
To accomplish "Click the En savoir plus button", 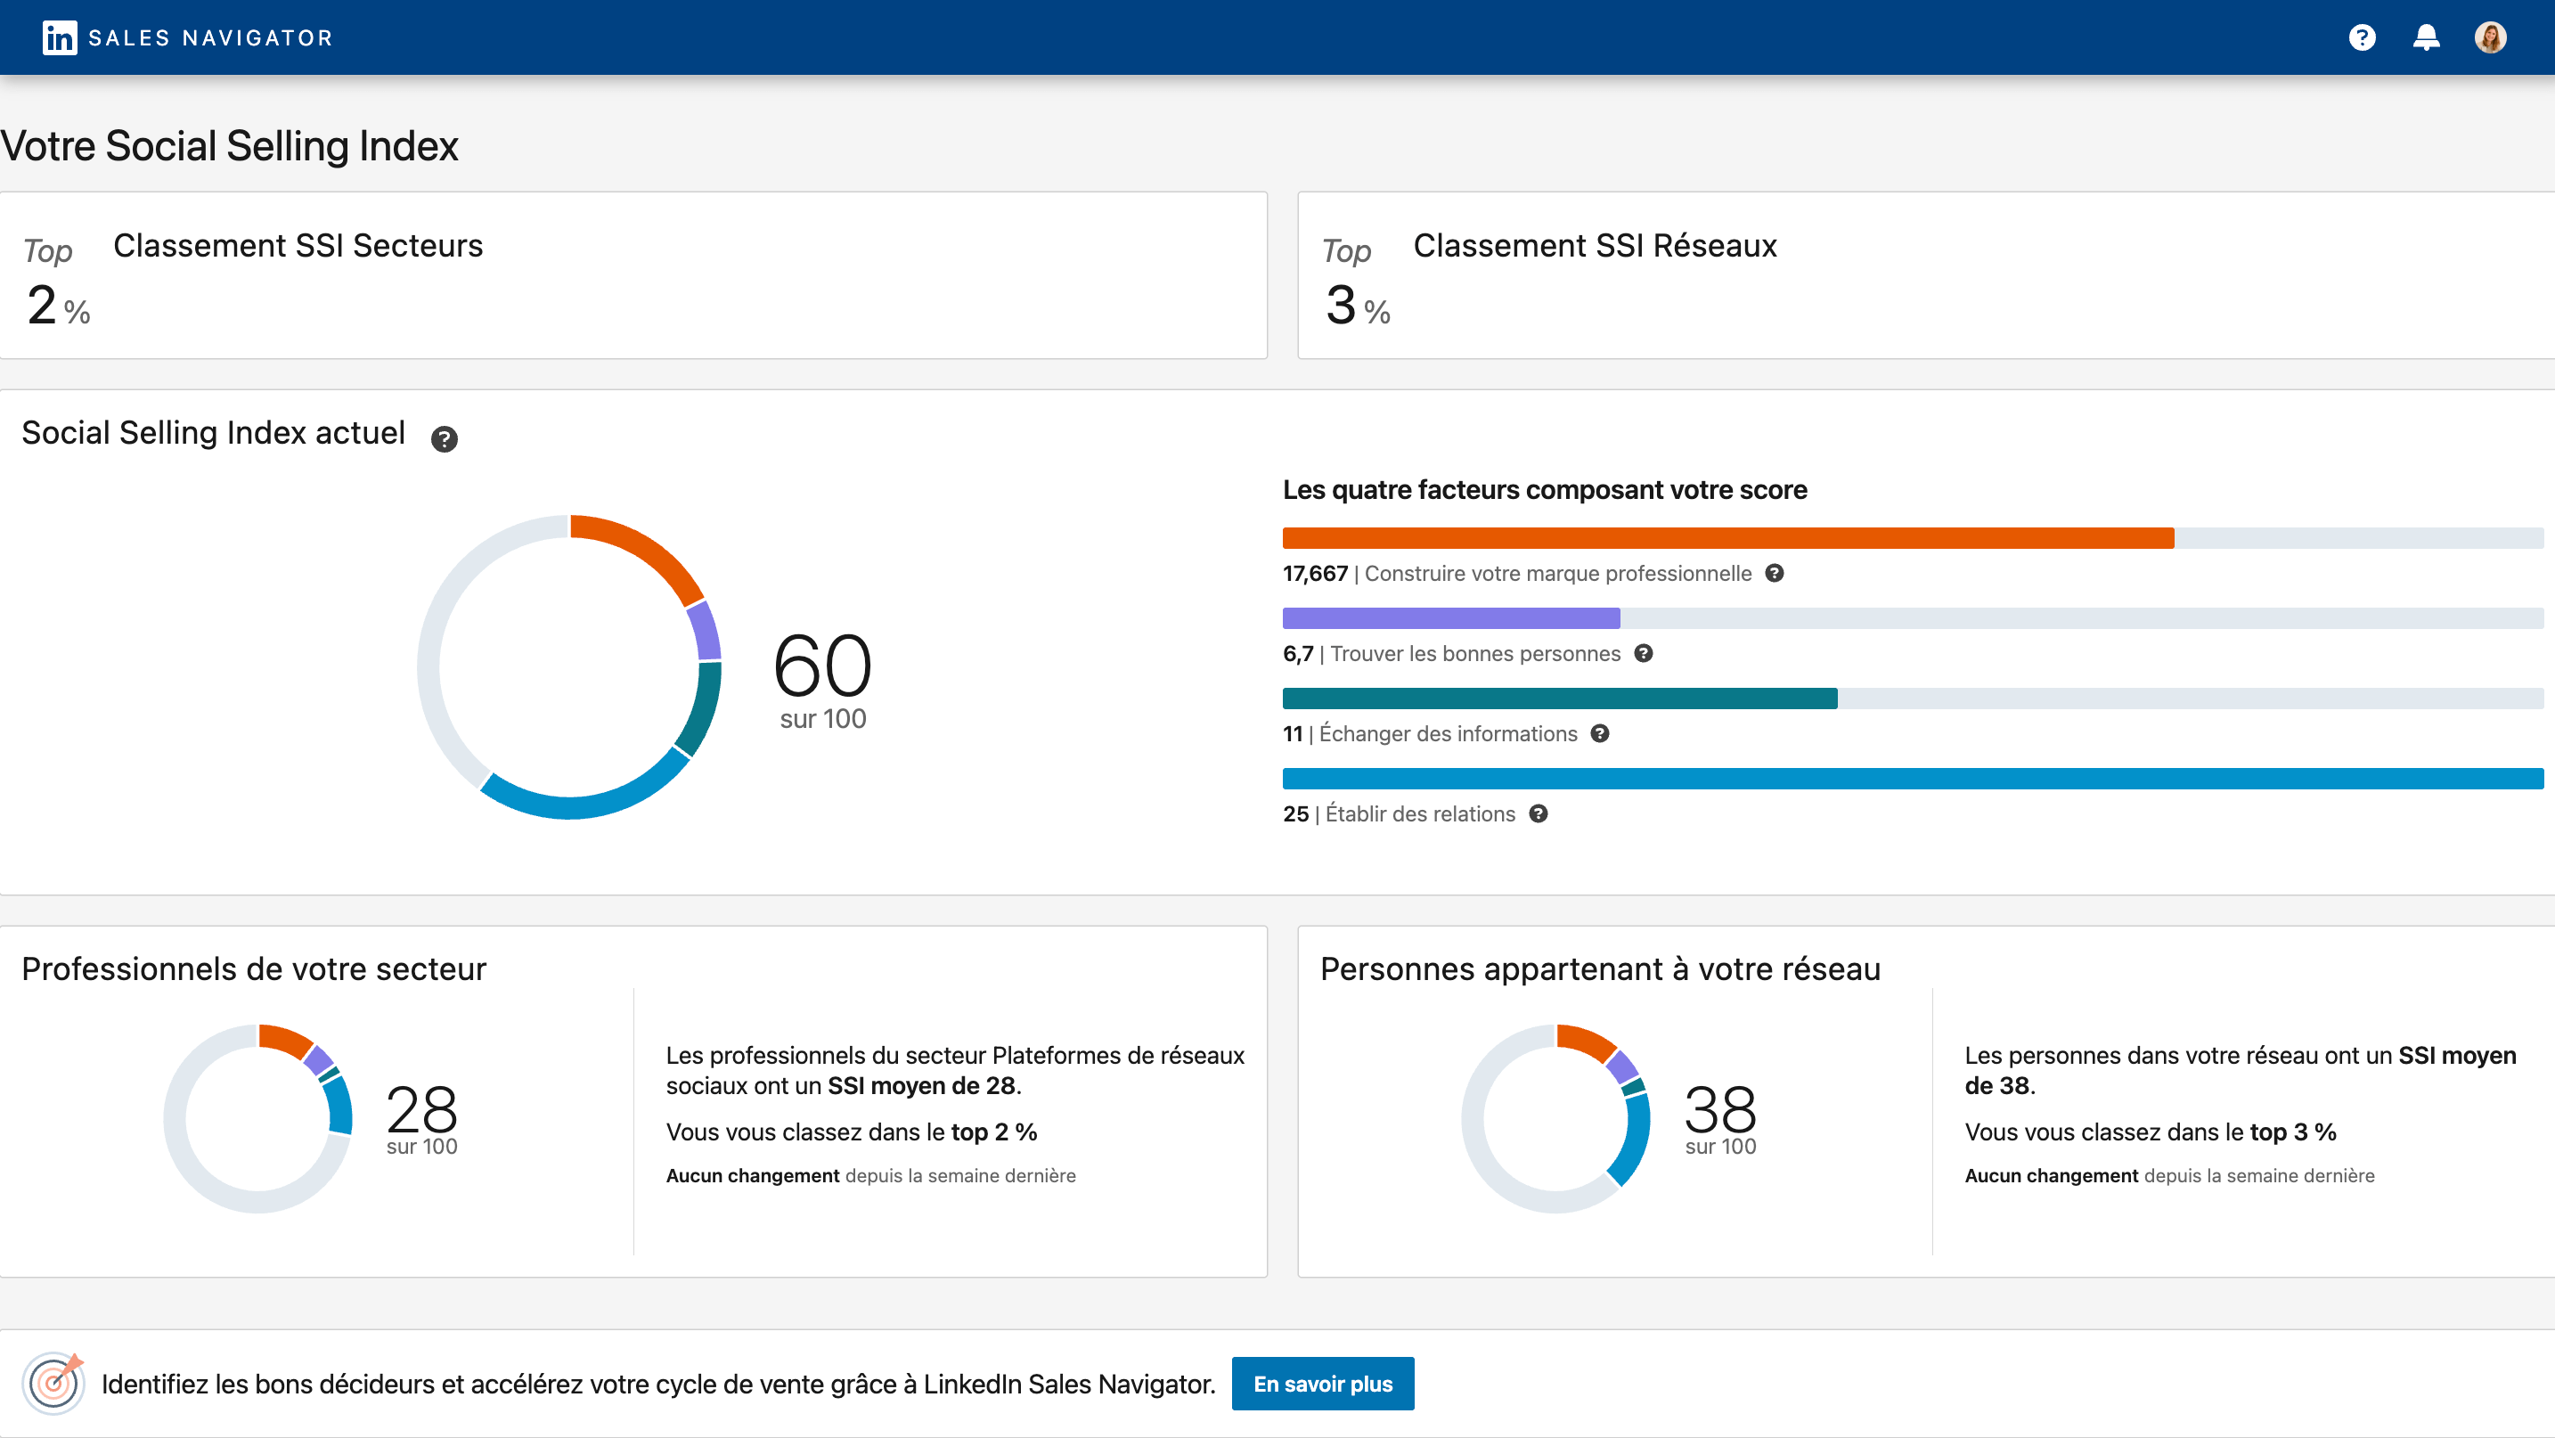I will point(1322,1383).
